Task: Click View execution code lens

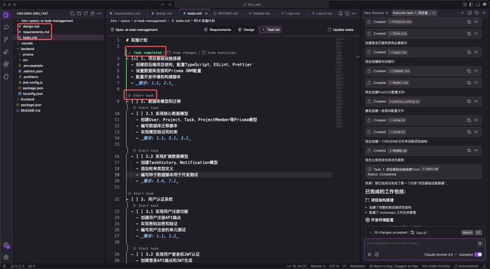Action: [x=219, y=53]
